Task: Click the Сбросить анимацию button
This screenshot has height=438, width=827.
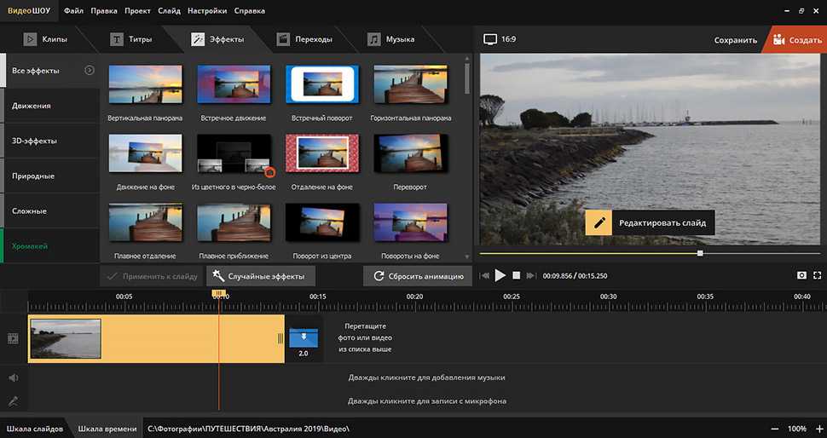Action: 418,275
